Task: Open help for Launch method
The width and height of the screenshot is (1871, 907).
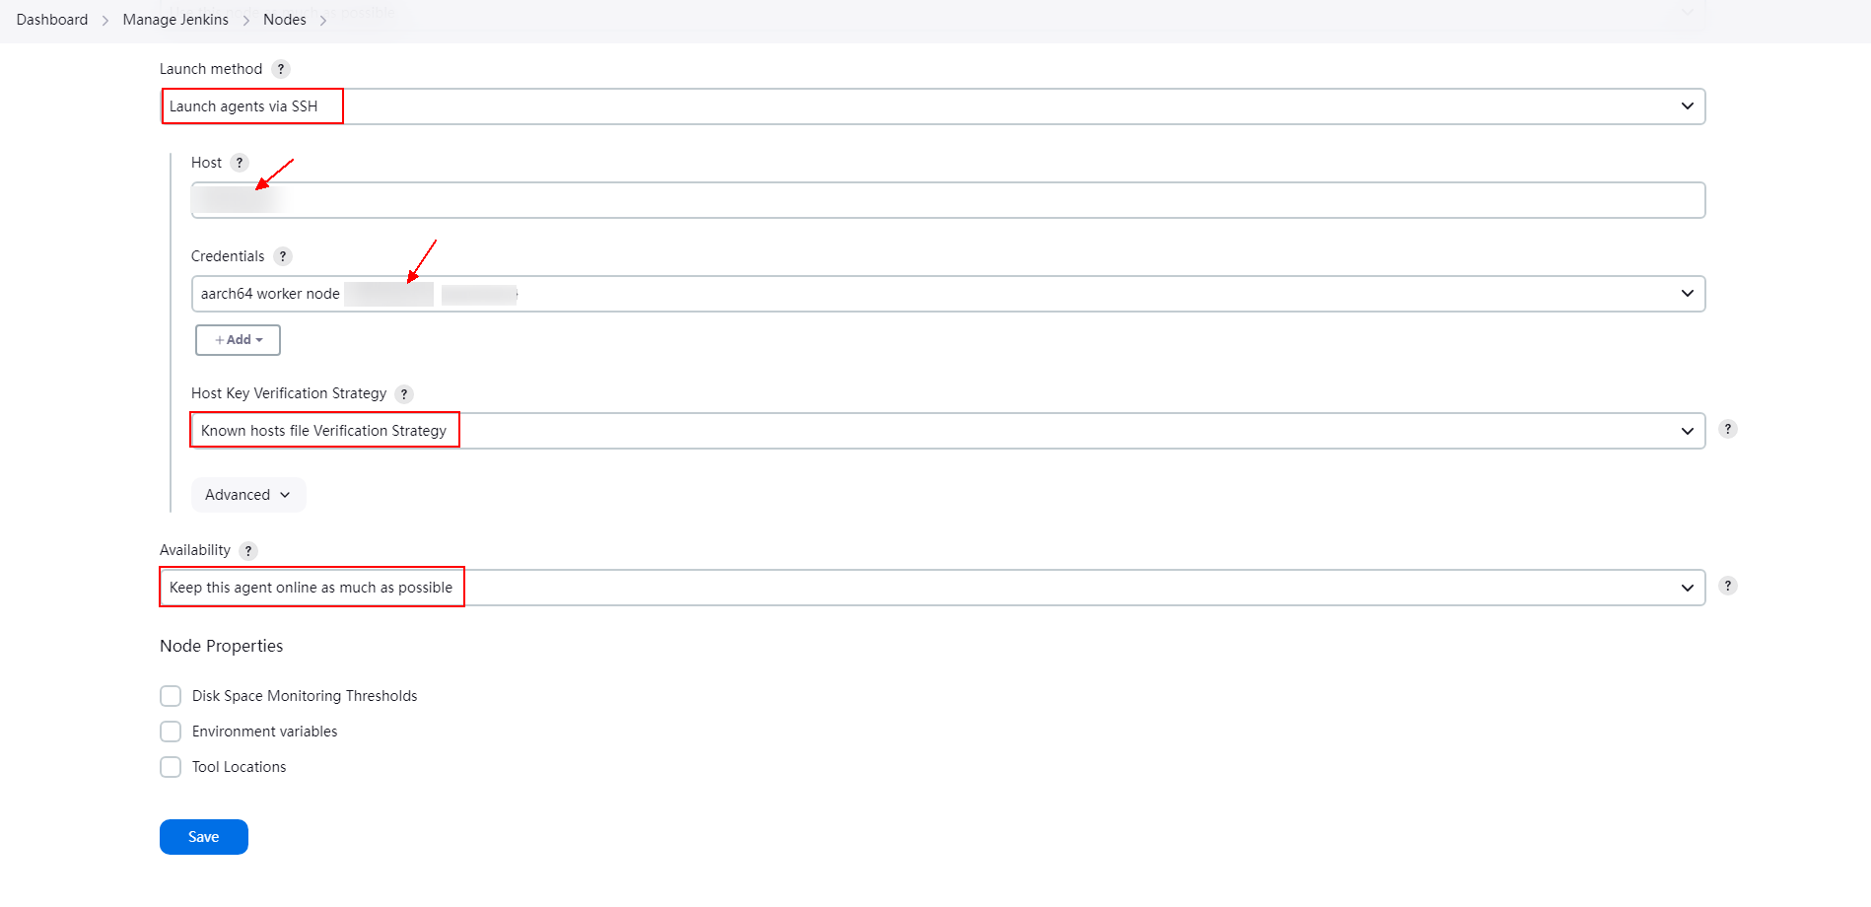Action: [281, 69]
